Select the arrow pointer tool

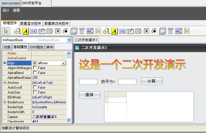(x=6, y=31)
